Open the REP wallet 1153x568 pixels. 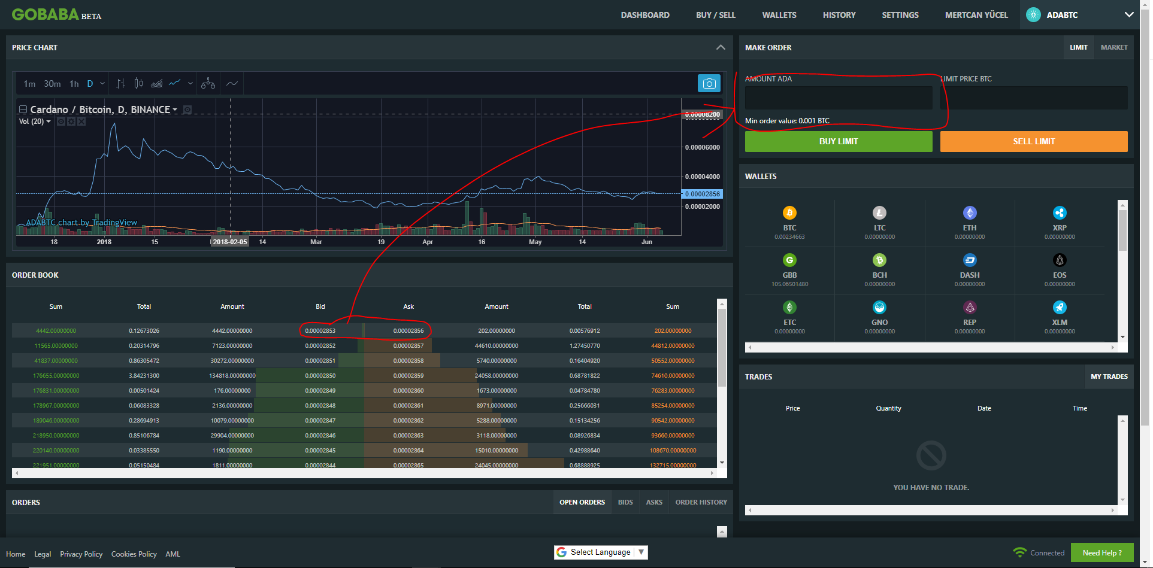pos(970,317)
